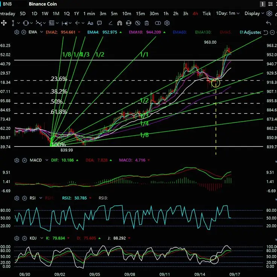The width and height of the screenshot is (277, 277).
Task: Select the 30m interval
Action: [154, 14]
